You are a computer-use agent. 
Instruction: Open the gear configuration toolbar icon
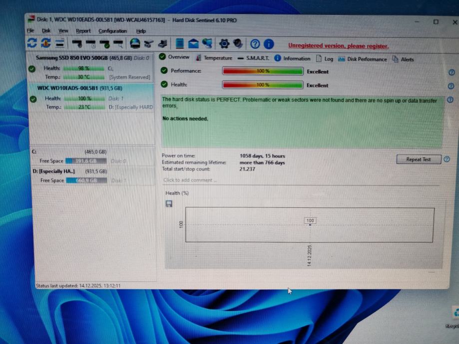(x=224, y=44)
